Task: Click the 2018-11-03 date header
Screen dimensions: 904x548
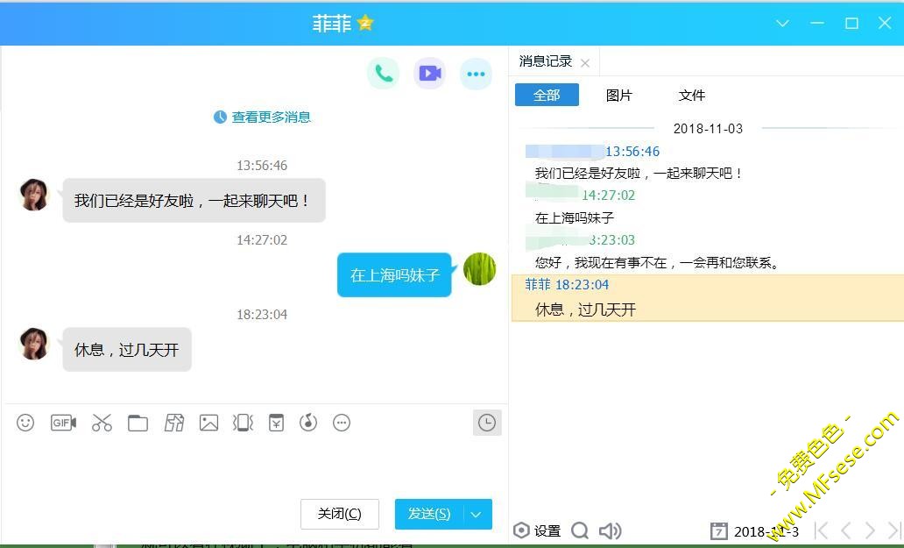Action: coord(708,129)
